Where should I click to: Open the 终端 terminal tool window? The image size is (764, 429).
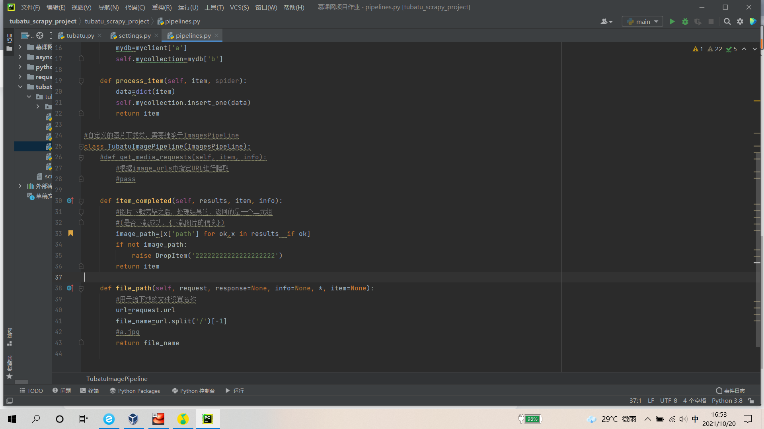coord(90,391)
